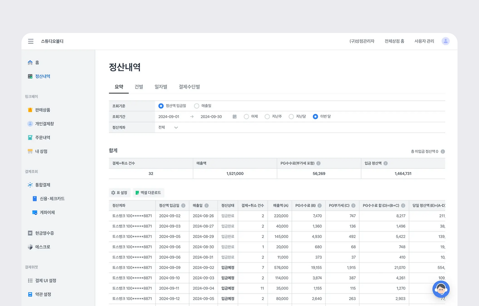
Task: Click the 계좌이체 sidebar icon
Action: [35, 212]
